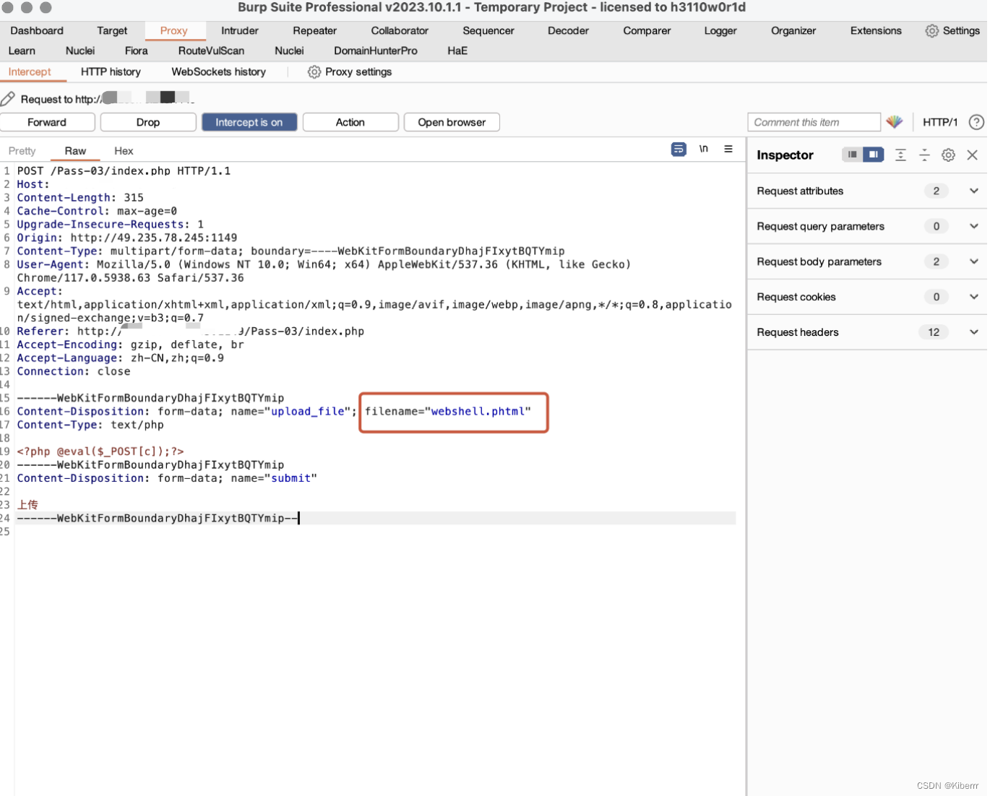Viewport: 990px width, 796px height.
Task: Click the Connection: close header line
Action: pyautogui.click(x=74, y=371)
